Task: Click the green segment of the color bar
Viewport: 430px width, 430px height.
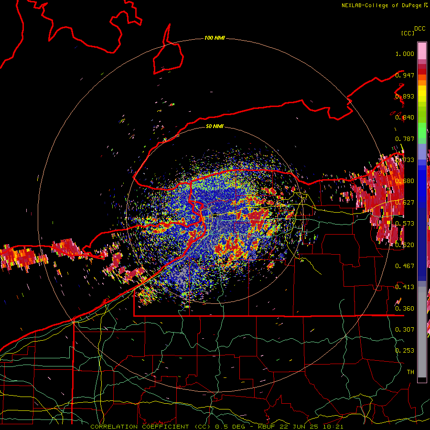Action: (x=422, y=133)
